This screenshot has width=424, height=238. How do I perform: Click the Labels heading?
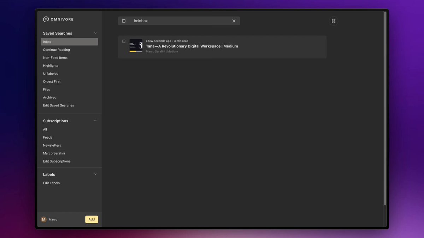(x=49, y=175)
